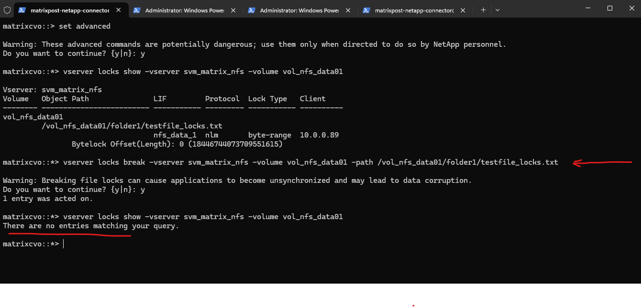Close the last matrixpost-netapp-connector tab
The width and height of the screenshot is (641, 307).
463,10
